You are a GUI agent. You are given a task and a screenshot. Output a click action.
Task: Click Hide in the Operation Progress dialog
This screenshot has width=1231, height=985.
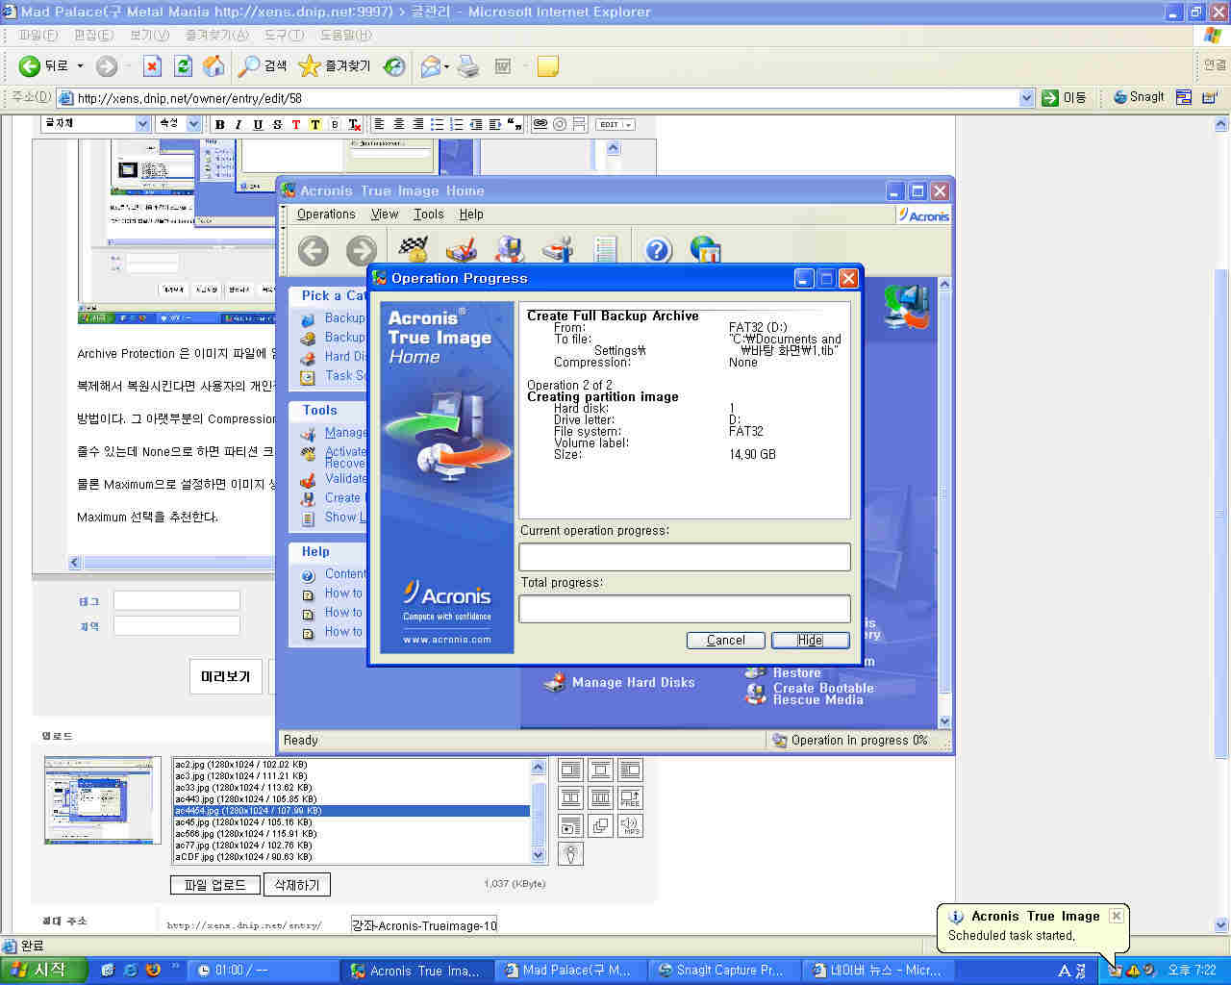coord(810,640)
